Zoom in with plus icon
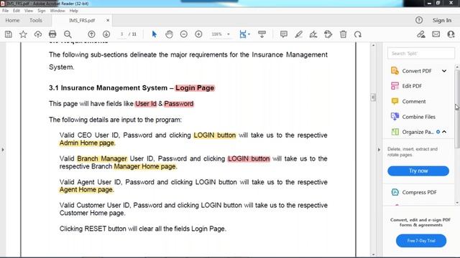460x258 pixels. 198,34
